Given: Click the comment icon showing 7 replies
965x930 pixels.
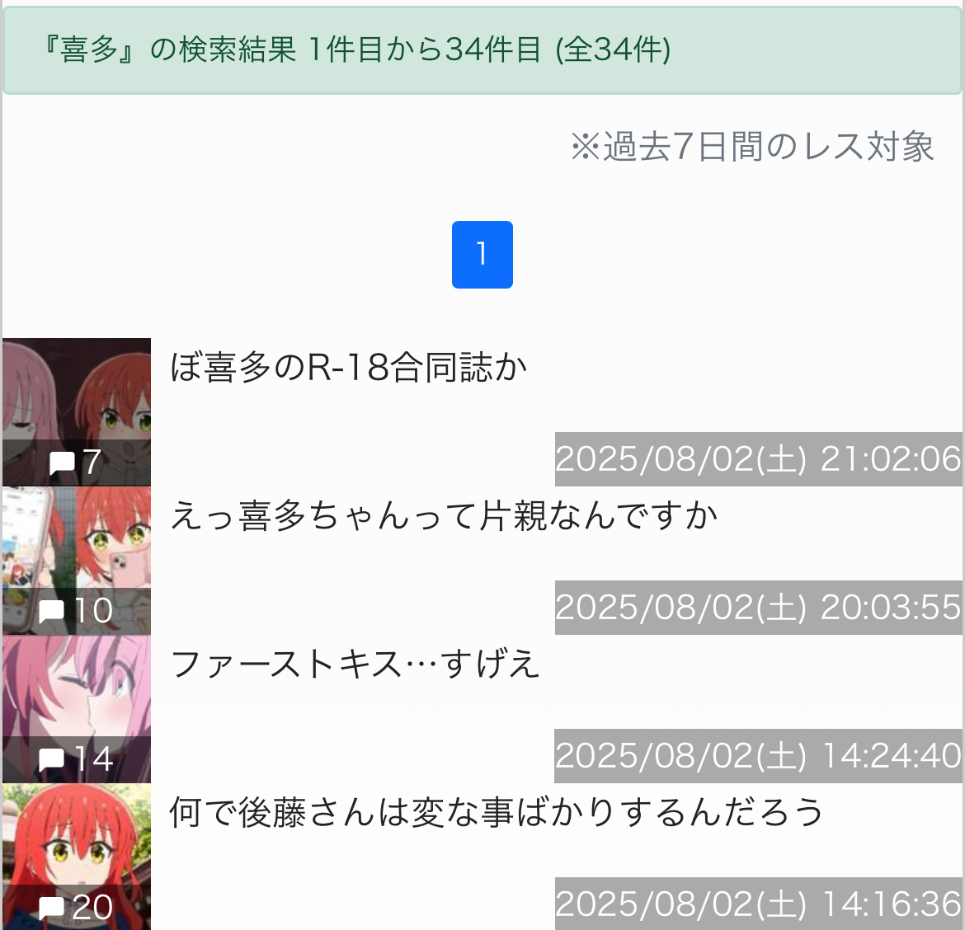Looking at the screenshot, I should coord(62,463).
